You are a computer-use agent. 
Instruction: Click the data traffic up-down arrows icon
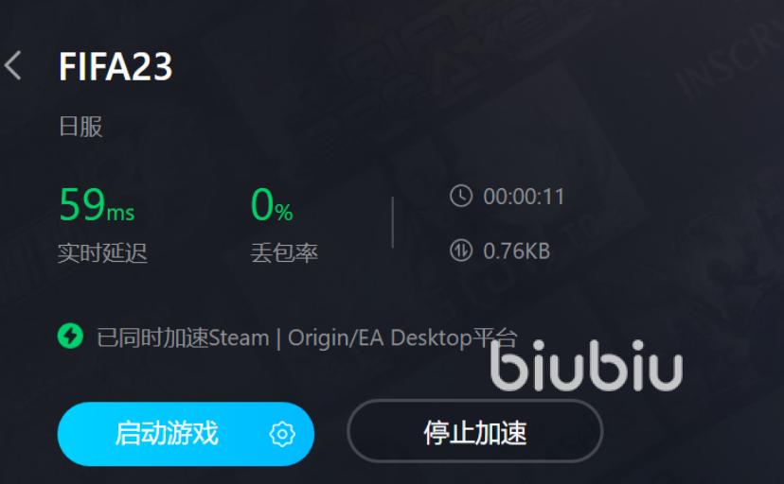[460, 251]
